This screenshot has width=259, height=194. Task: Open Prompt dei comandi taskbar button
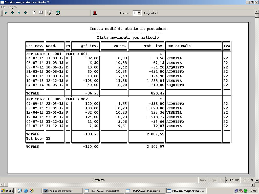click(x=62, y=191)
